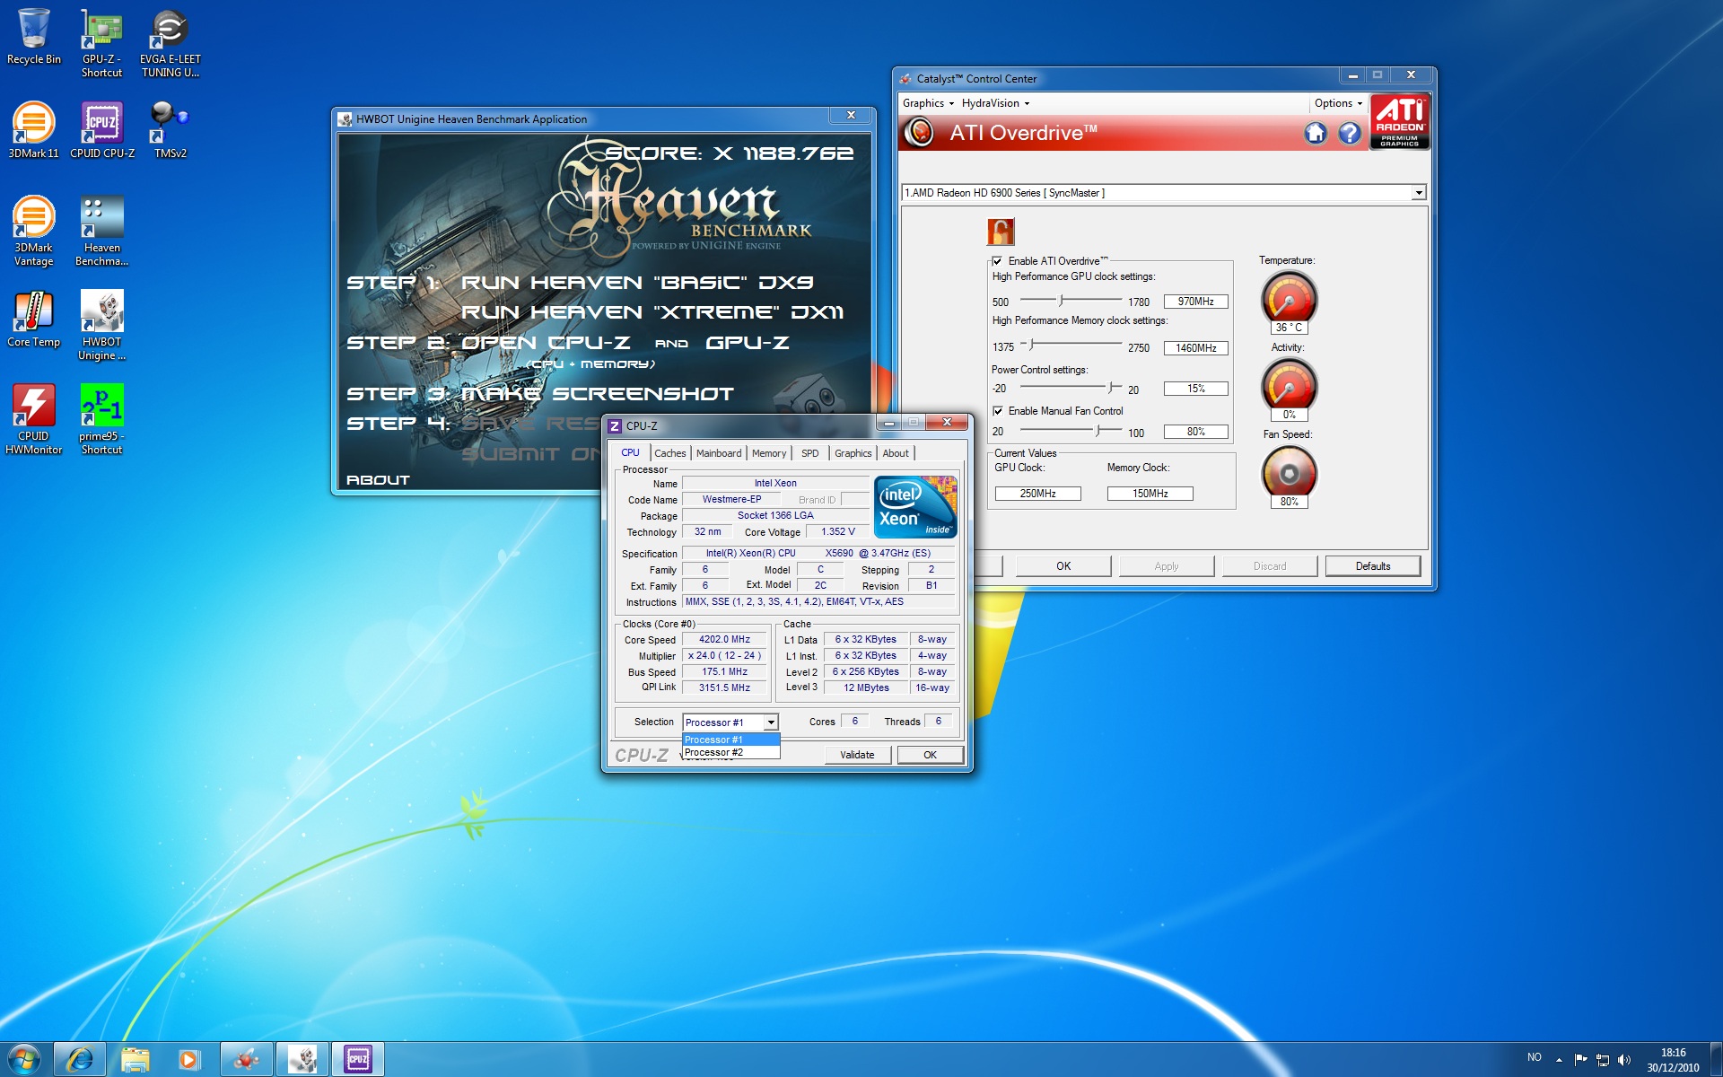This screenshot has height=1077, width=1723.
Task: Launch the GPU-Z Shortcut icon
Action: tap(101, 43)
